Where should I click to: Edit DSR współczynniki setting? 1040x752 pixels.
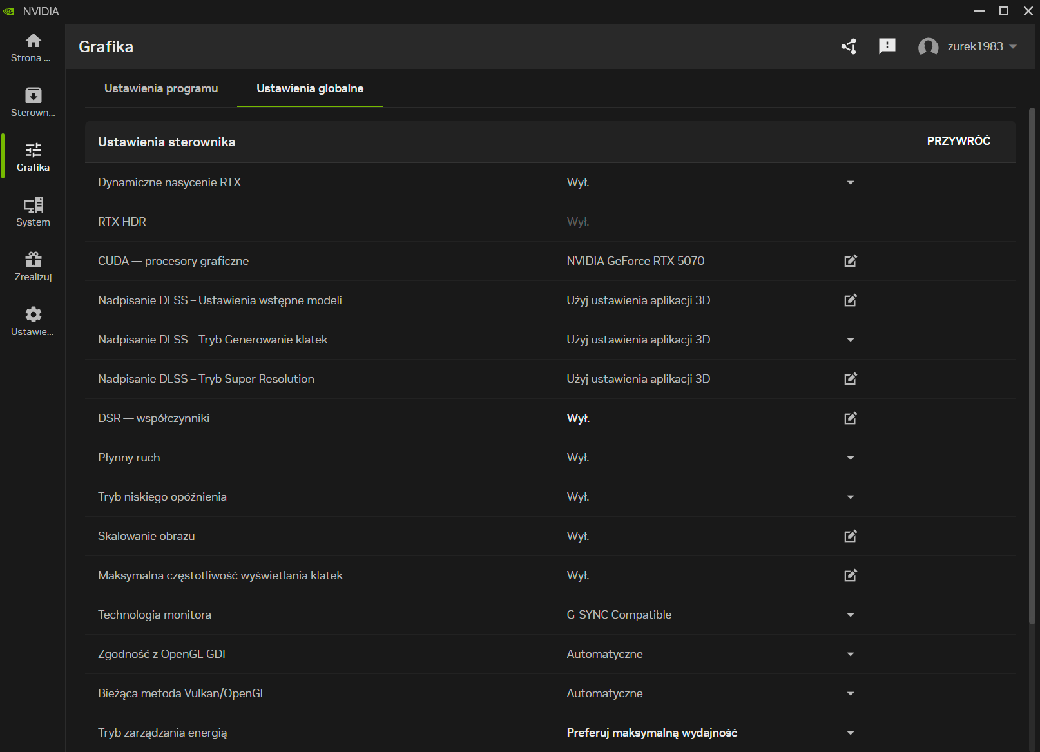[x=850, y=418]
